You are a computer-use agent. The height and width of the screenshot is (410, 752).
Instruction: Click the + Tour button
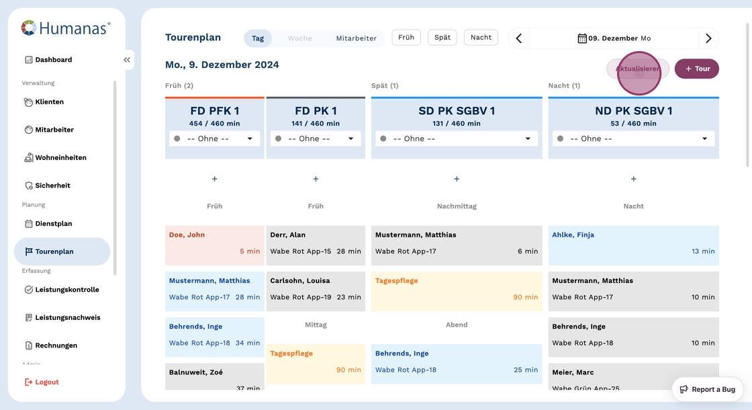[x=697, y=69]
